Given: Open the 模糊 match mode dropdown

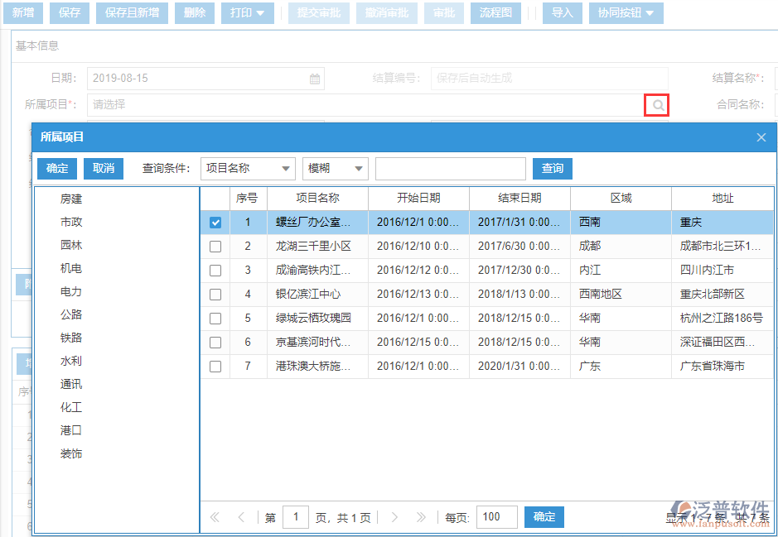Looking at the screenshot, I should click(x=335, y=168).
